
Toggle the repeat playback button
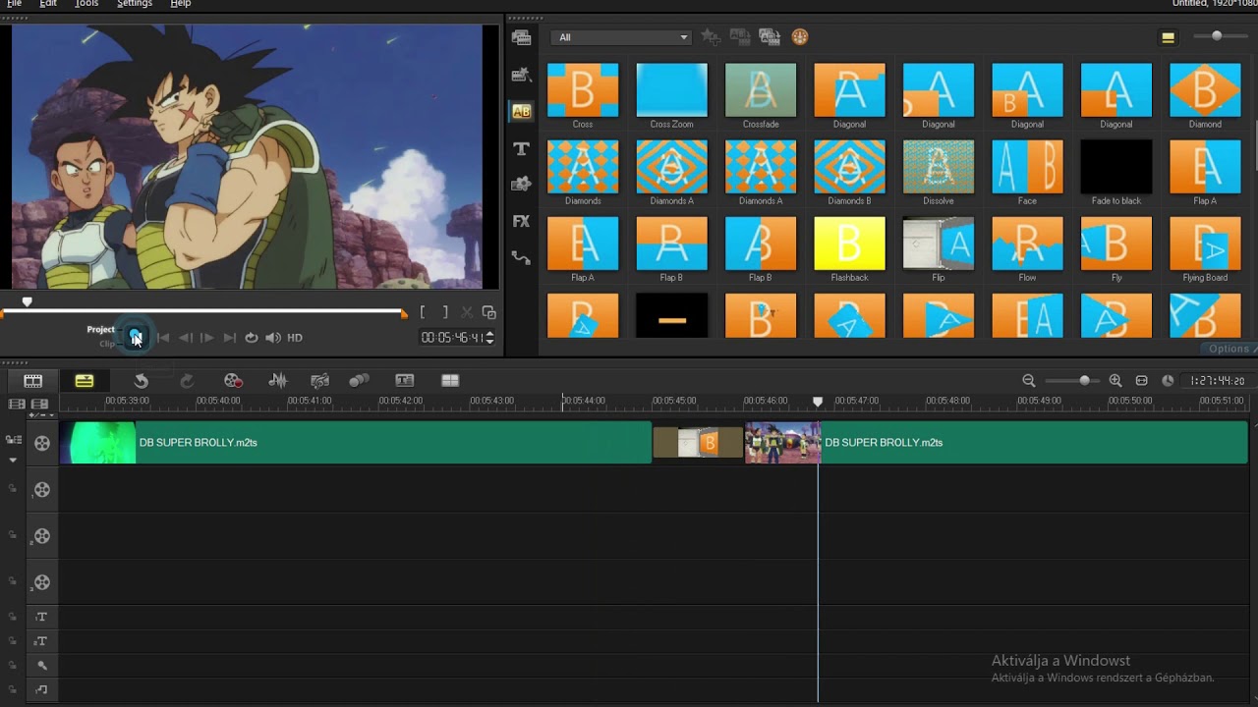click(x=252, y=338)
